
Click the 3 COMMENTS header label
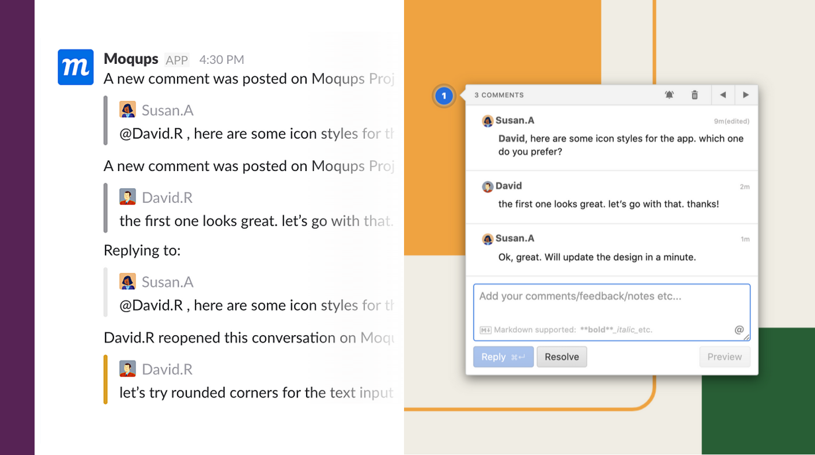(x=499, y=95)
